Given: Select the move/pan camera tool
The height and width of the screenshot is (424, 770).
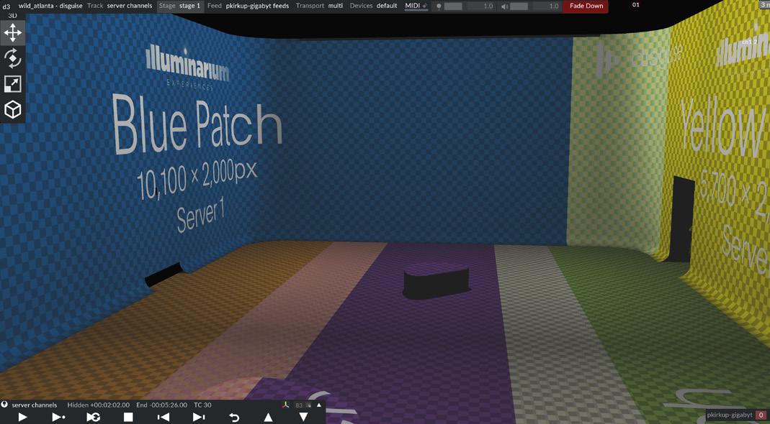Looking at the screenshot, I should coord(13,33).
